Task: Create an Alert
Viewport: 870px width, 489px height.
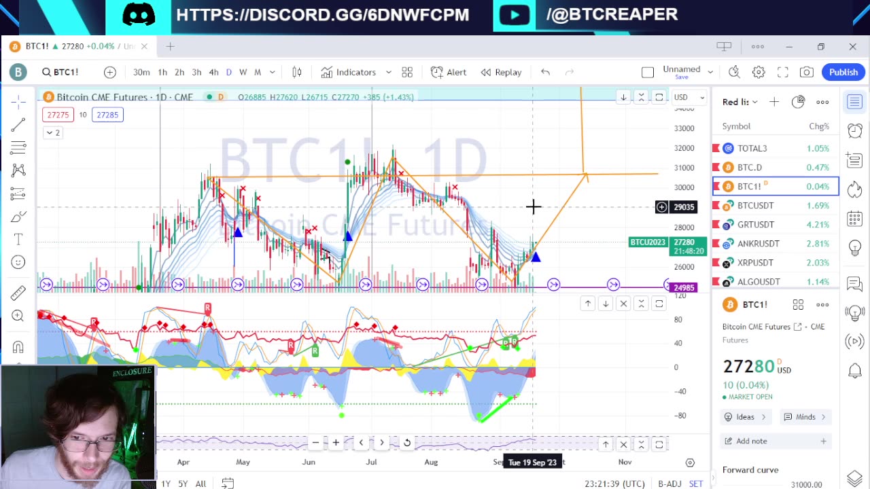Action: click(x=449, y=72)
